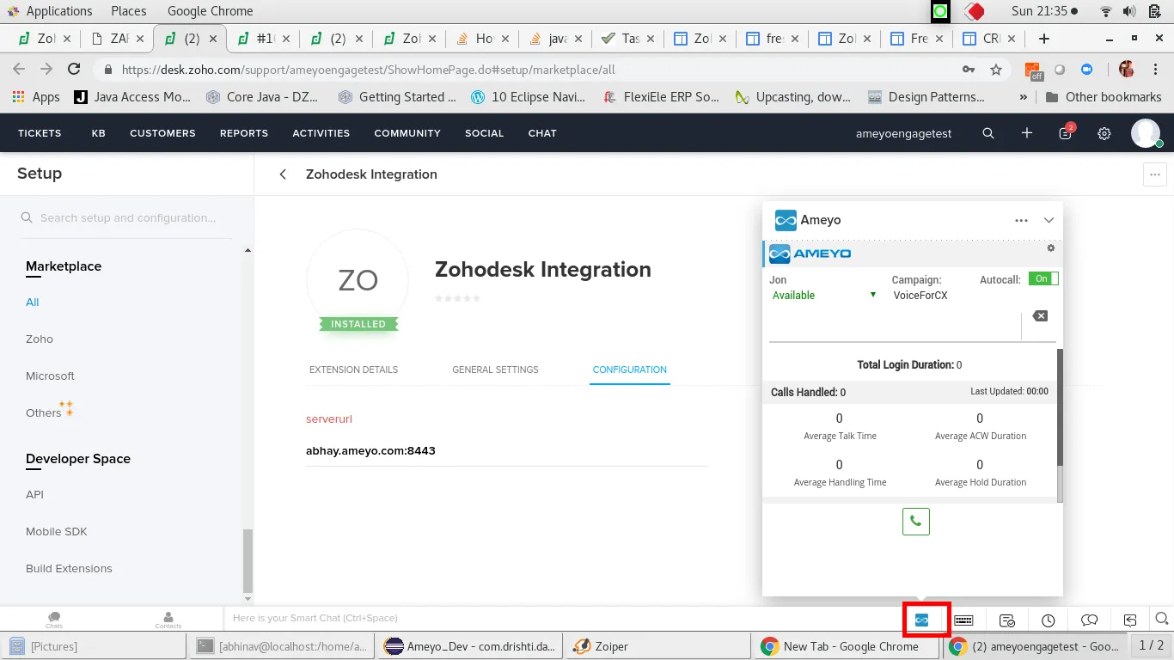Open the user profile avatar

click(1146, 133)
